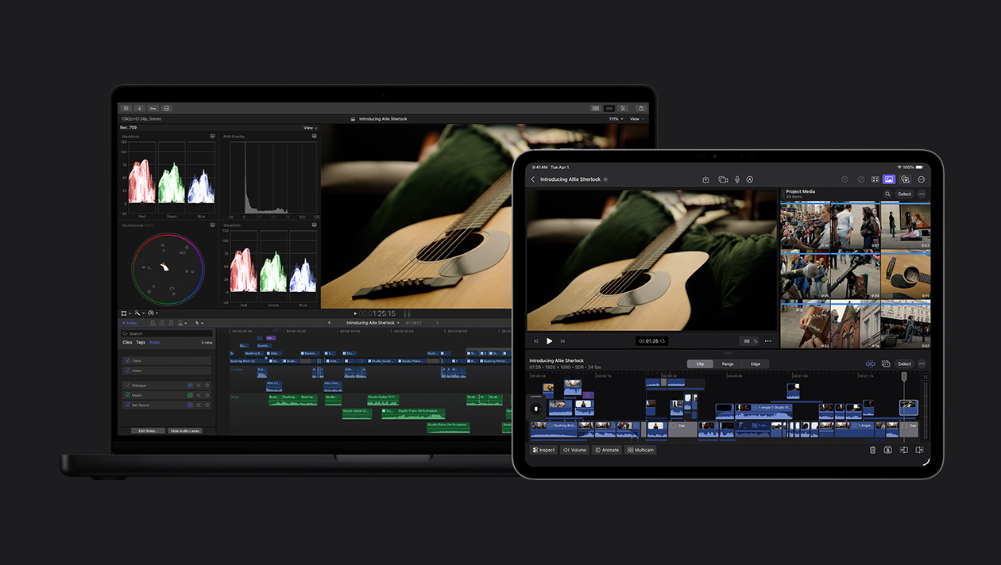Viewport: 1001px width, 565px height.
Task: Tap the trash icon below the iPad timeline
Action: coord(872,450)
